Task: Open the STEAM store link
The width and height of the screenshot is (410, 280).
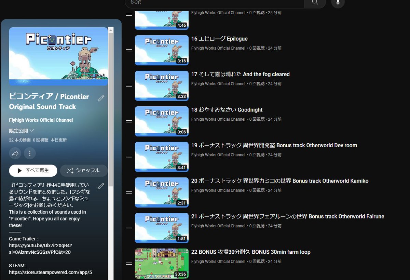Action: [x=51, y=272]
